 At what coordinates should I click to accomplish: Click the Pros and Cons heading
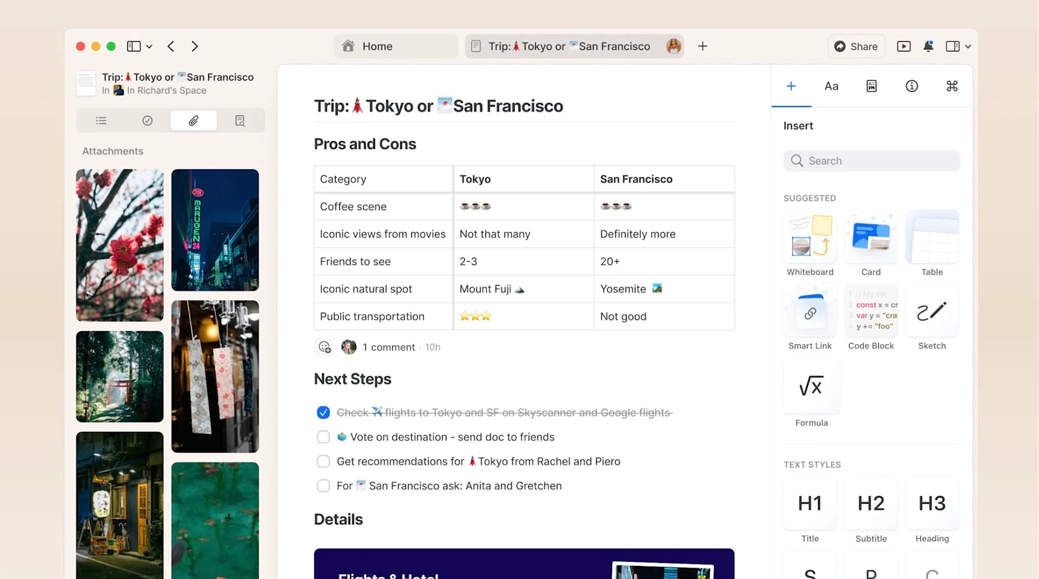pyautogui.click(x=365, y=144)
